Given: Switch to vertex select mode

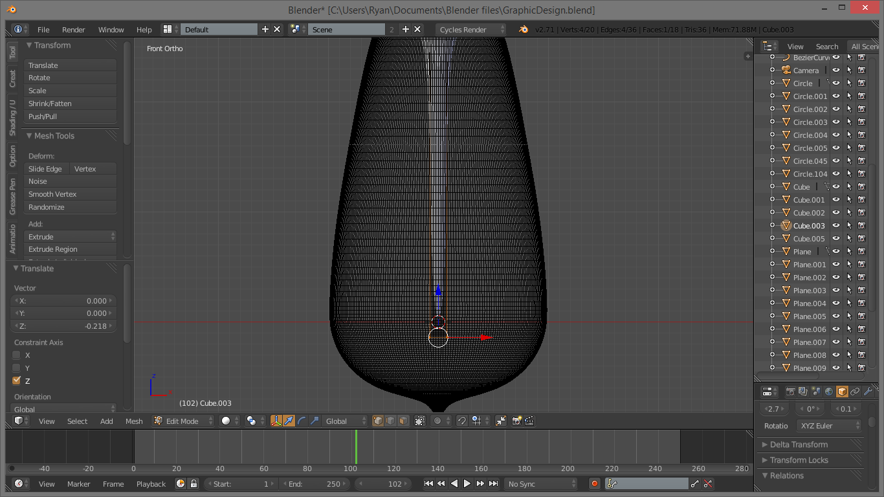Looking at the screenshot, I should (x=378, y=421).
